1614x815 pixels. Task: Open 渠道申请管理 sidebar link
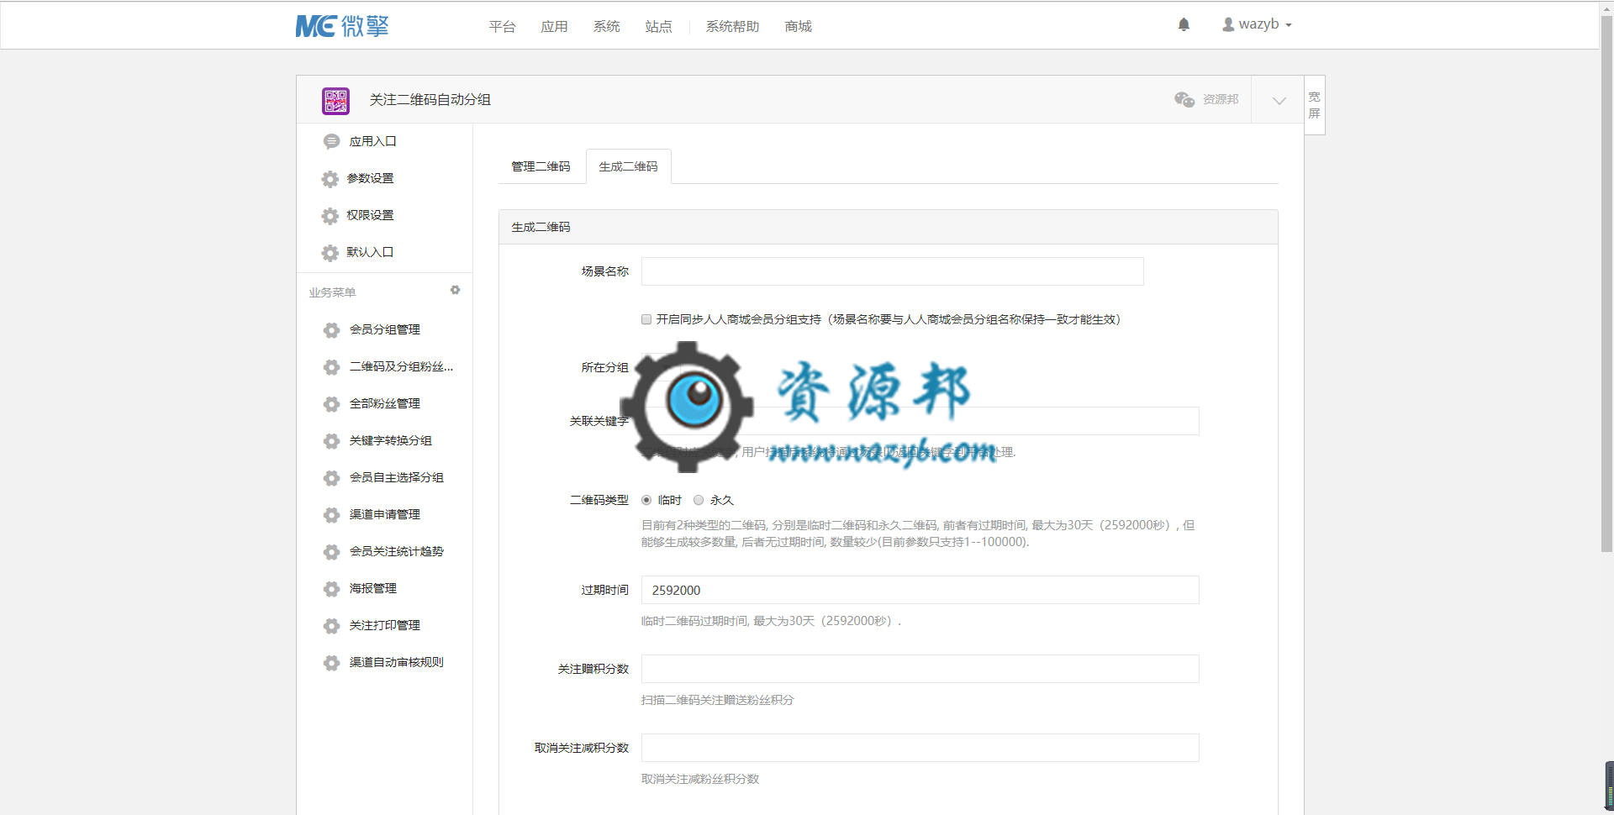tap(384, 514)
